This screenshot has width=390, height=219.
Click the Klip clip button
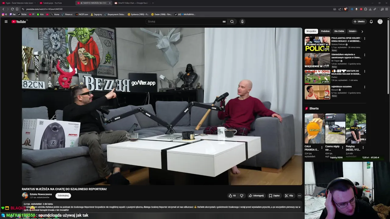289,196
